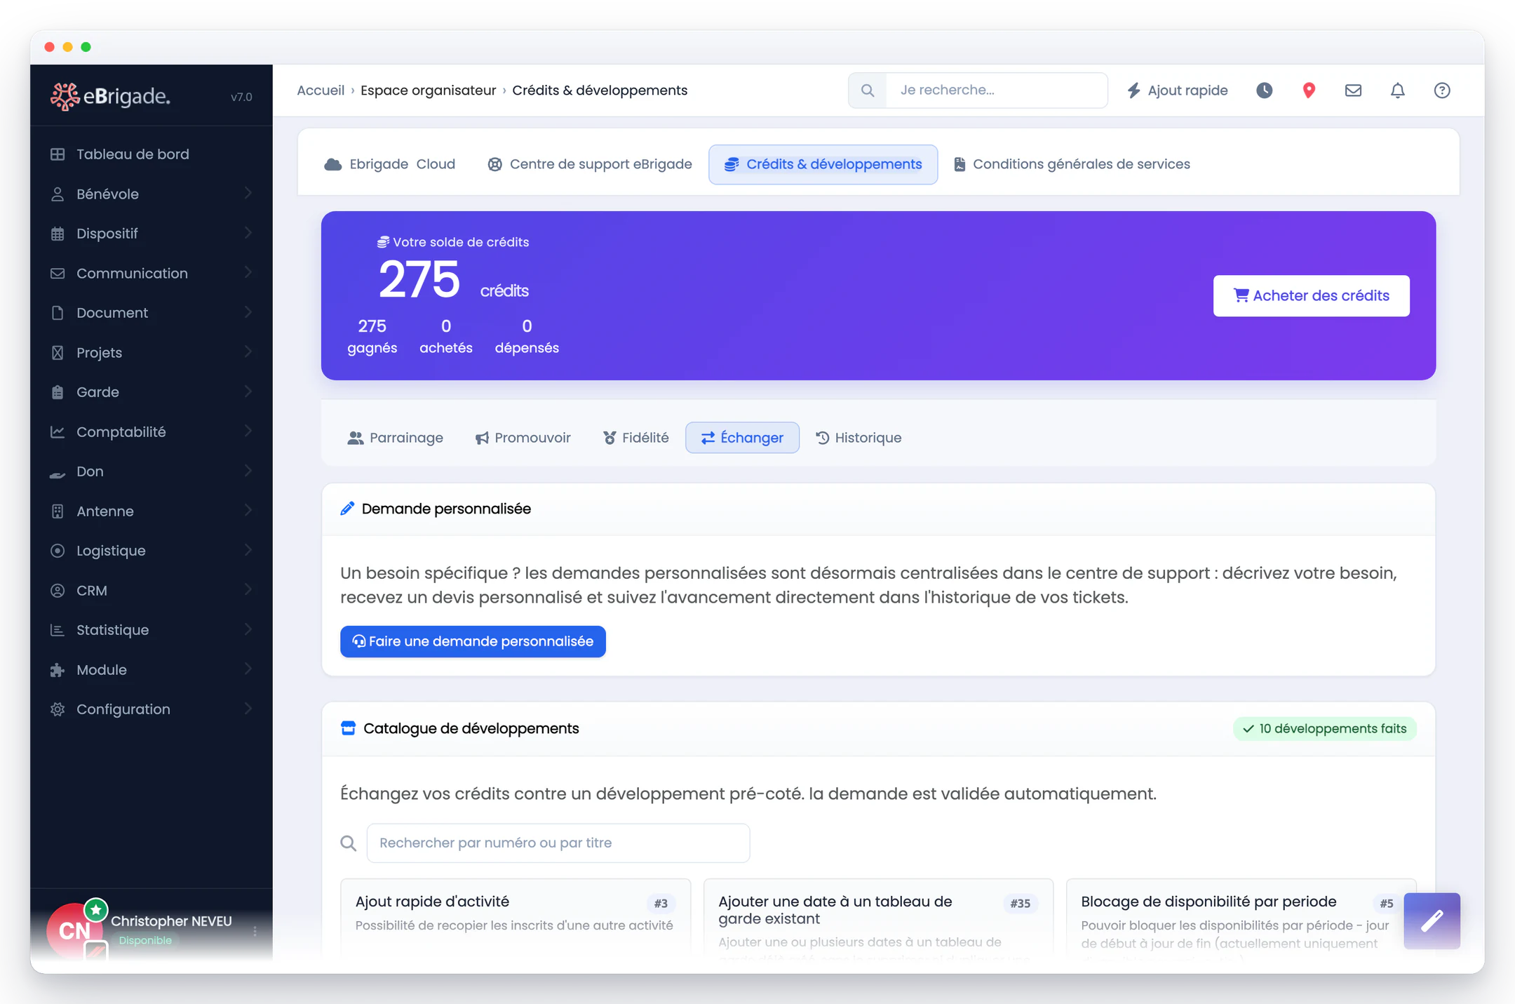Click the Christopher NEVEU avatar
Image resolution: width=1515 pixels, height=1004 pixels.
pos(75,930)
